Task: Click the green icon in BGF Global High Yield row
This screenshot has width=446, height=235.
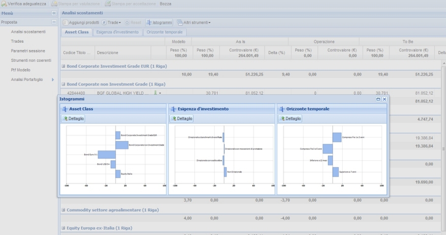Action: [155, 92]
